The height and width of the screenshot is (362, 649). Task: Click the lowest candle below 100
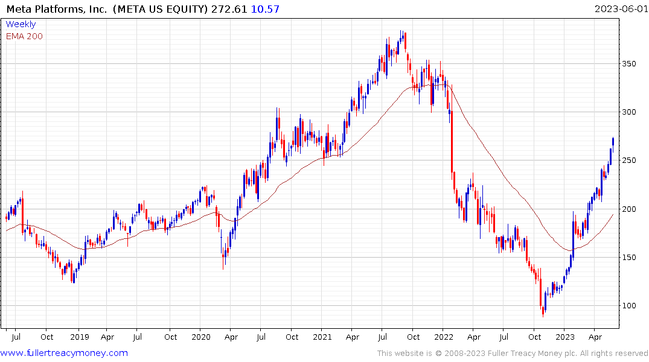click(x=543, y=311)
